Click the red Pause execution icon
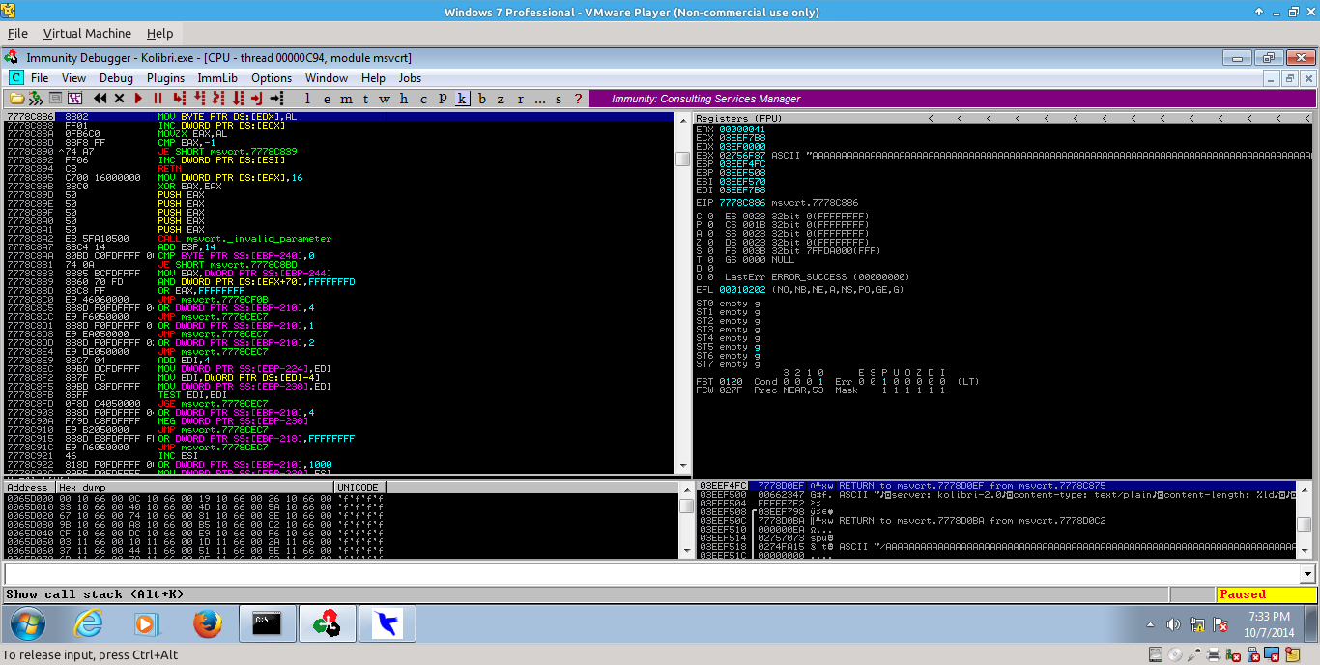 point(158,99)
